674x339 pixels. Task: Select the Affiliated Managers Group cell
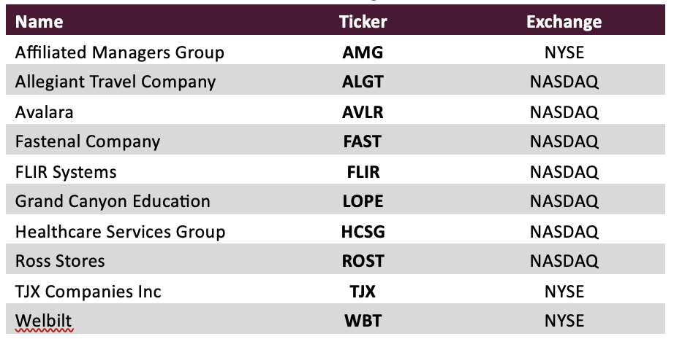pos(120,52)
